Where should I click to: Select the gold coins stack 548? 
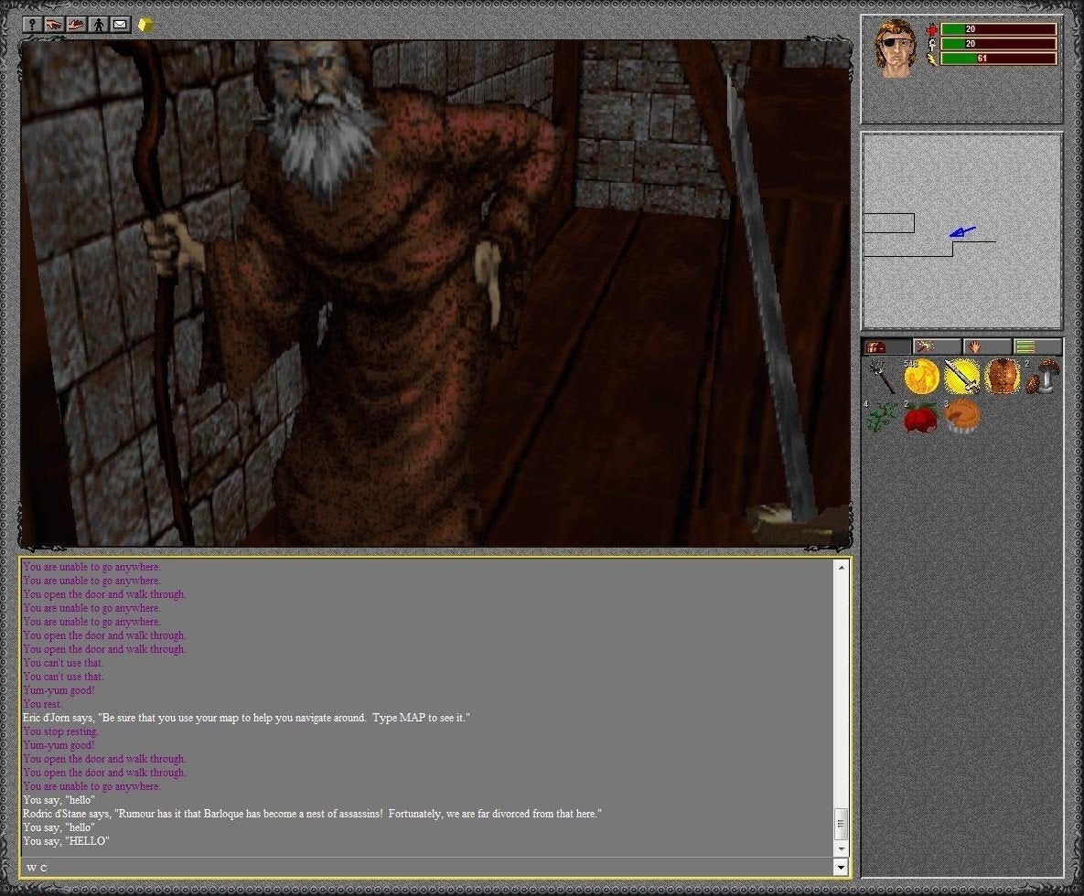coord(921,377)
